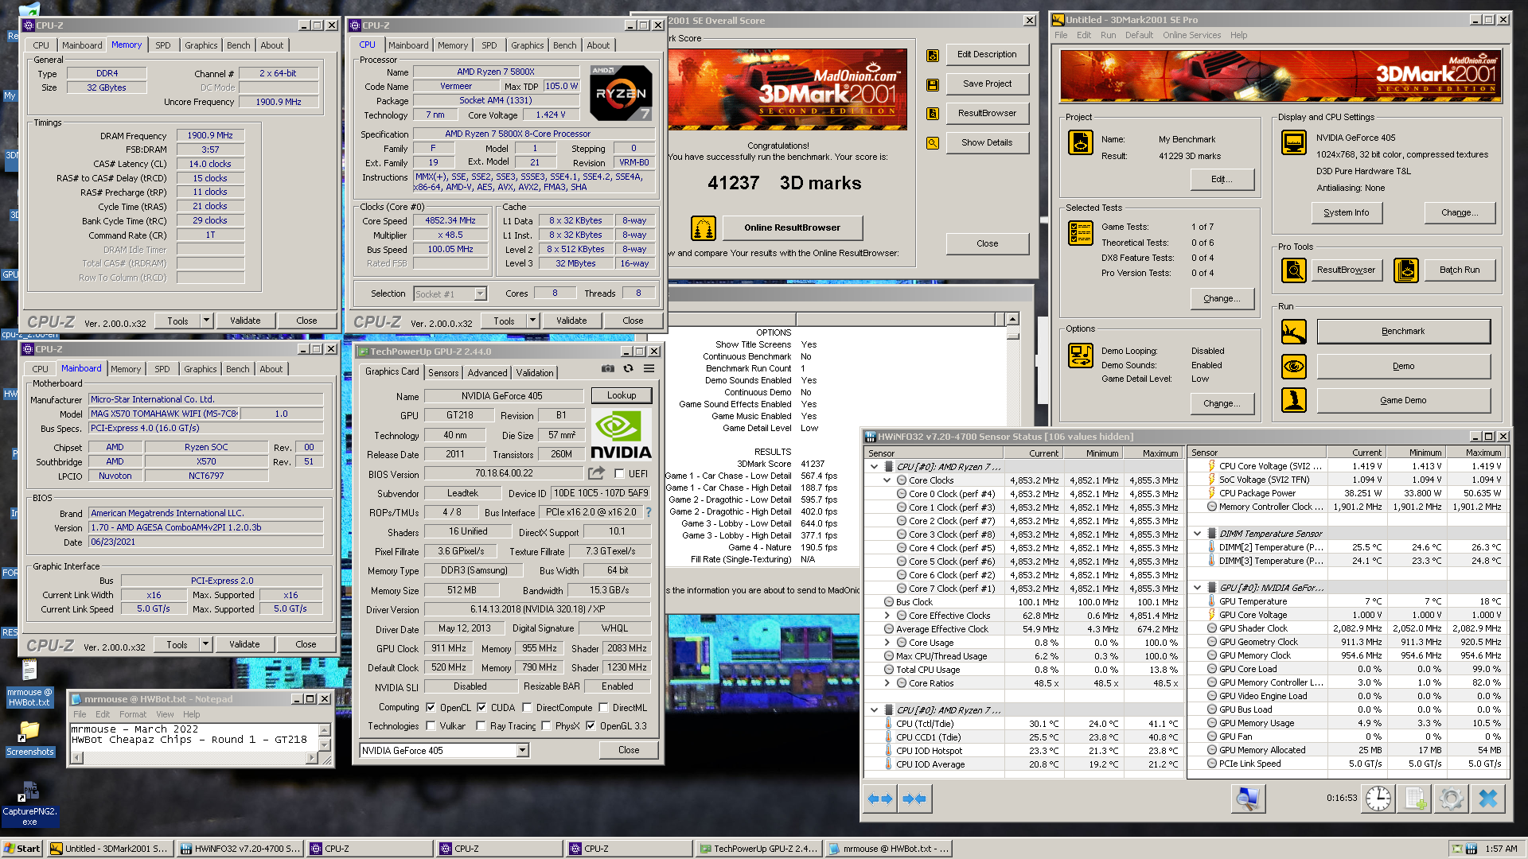Screen dimensions: 1528x859
Task: Switch to the Advanced tab in GPU-Z
Action: tap(487, 373)
